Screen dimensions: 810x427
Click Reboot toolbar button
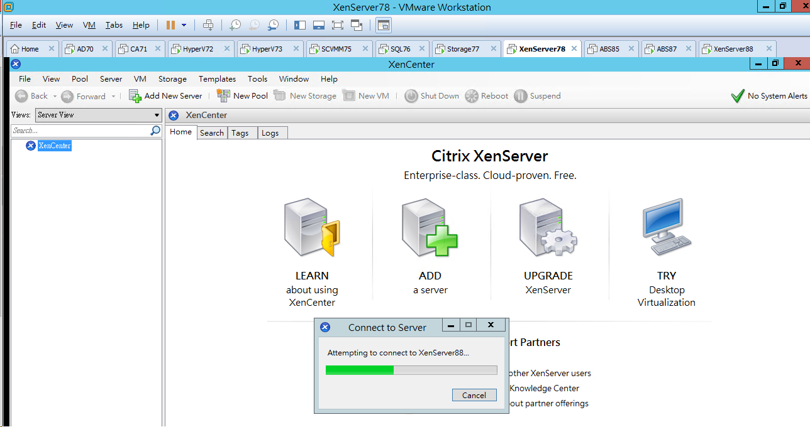(487, 95)
